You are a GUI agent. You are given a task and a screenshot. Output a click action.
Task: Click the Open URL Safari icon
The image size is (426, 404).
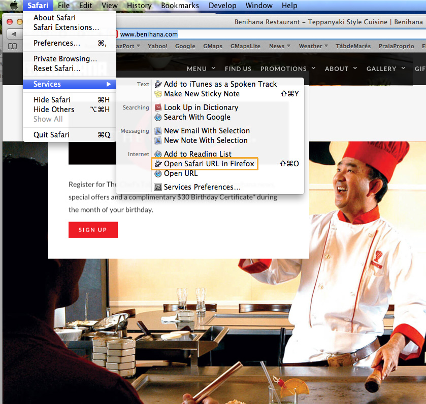point(158,173)
